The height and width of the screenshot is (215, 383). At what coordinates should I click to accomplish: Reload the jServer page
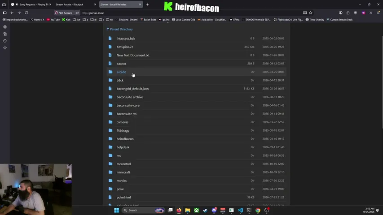click(x=26, y=13)
